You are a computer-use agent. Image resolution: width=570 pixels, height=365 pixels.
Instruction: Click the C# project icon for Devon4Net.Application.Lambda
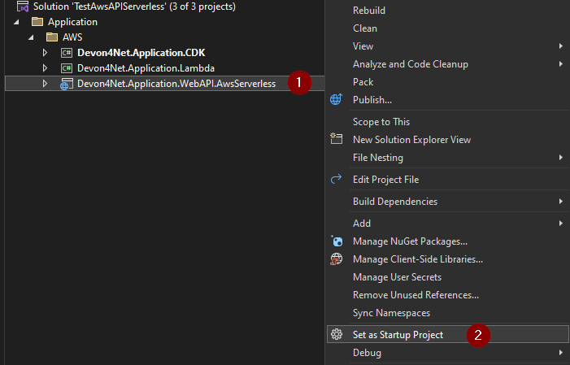pyautogui.click(x=67, y=68)
